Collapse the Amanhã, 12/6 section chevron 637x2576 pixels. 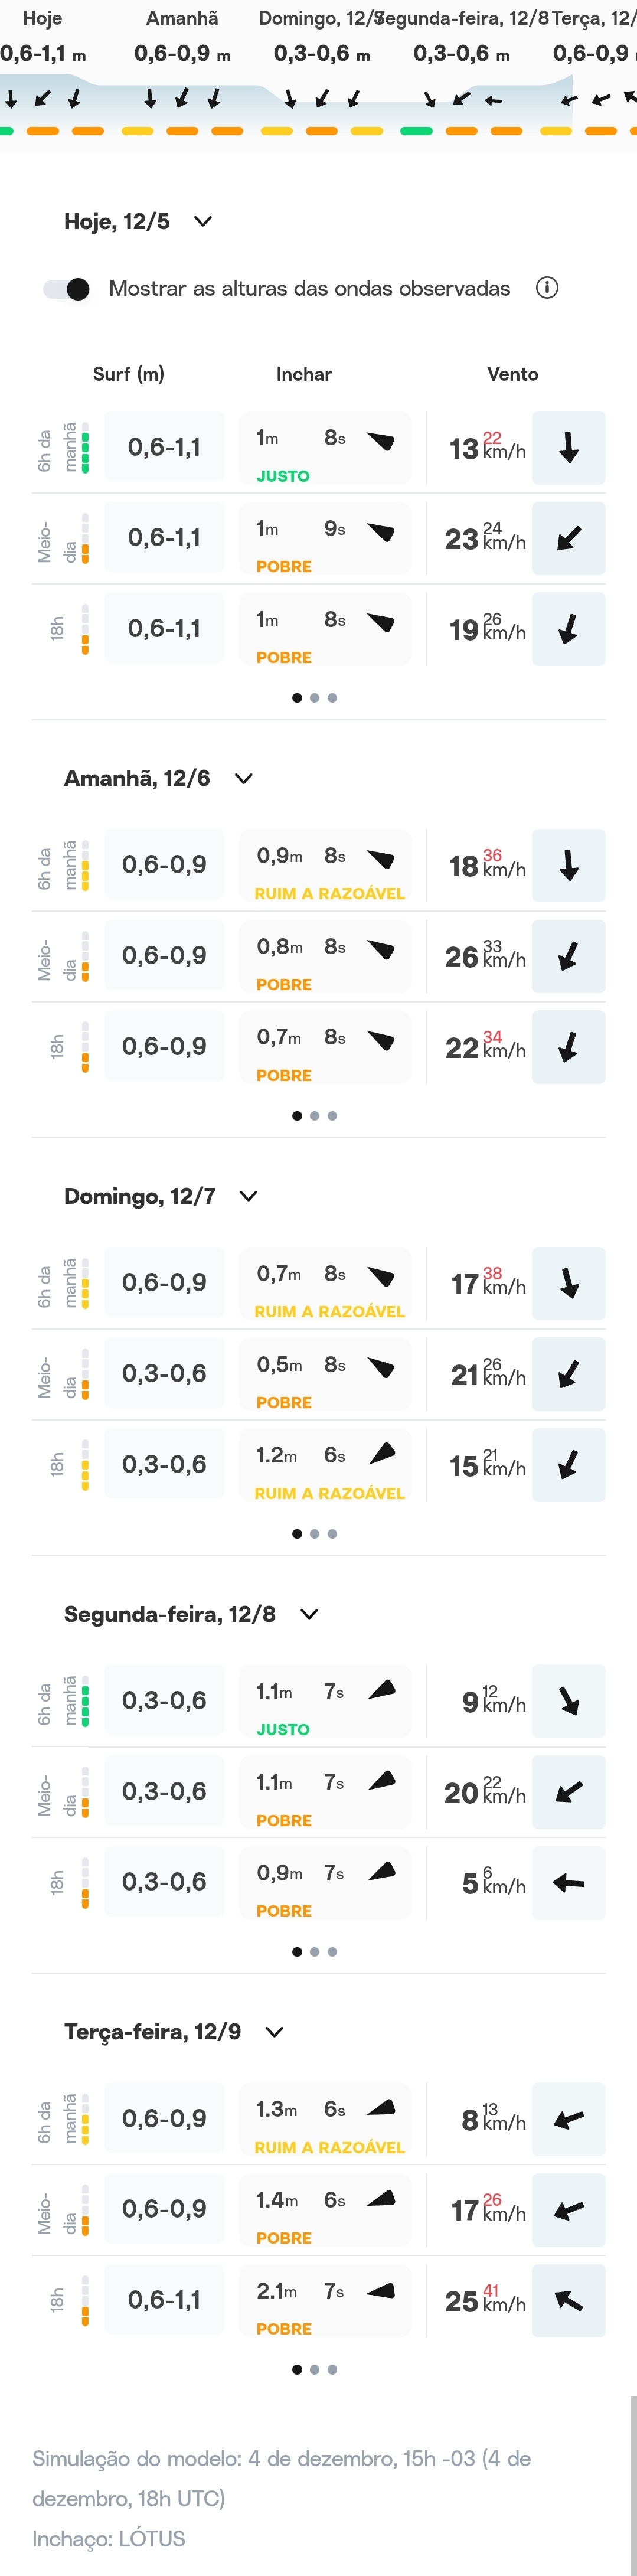pyautogui.click(x=244, y=778)
